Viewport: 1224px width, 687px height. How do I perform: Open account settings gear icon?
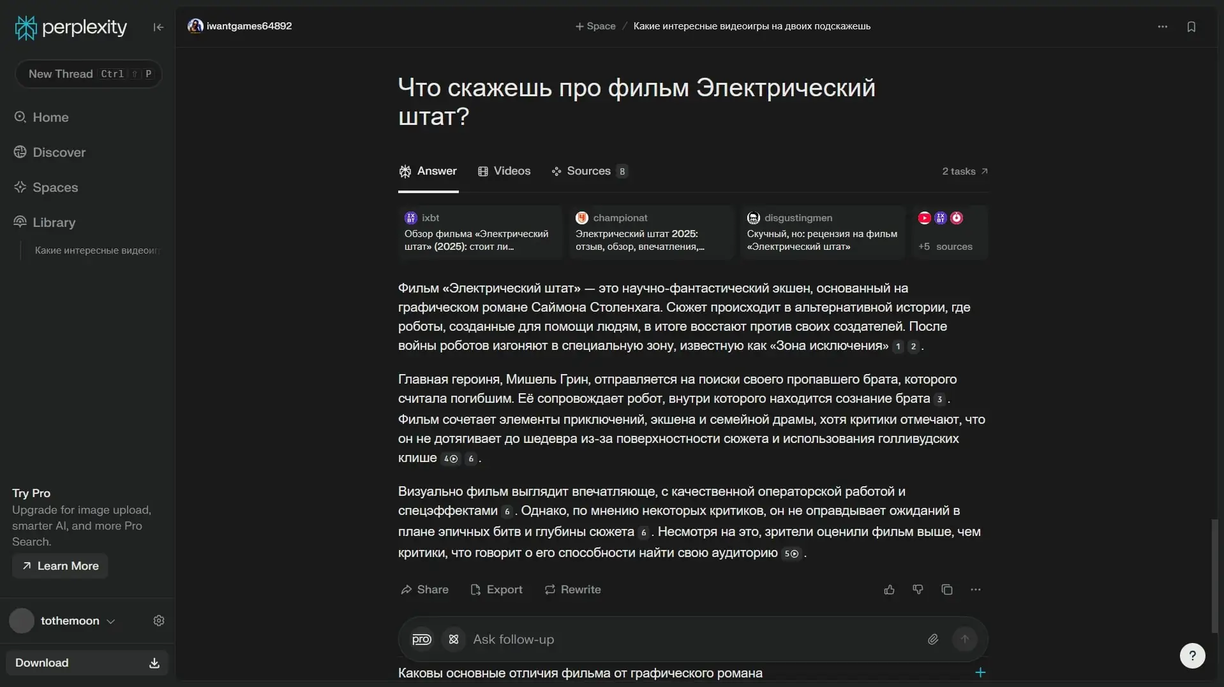(x=159, y=621)
